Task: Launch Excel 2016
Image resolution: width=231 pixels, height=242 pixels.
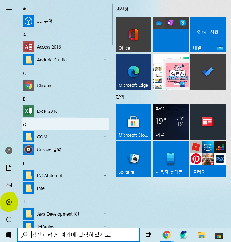Action: tap(66, 111)
